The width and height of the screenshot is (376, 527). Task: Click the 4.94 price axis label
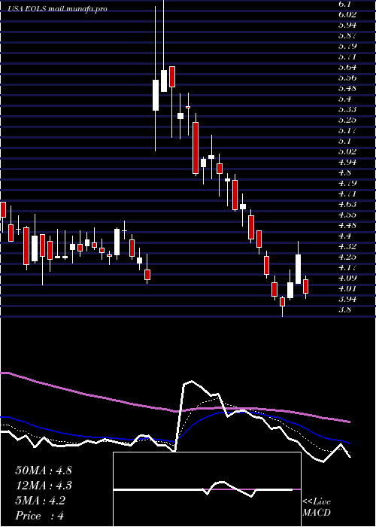pos(347,162)
